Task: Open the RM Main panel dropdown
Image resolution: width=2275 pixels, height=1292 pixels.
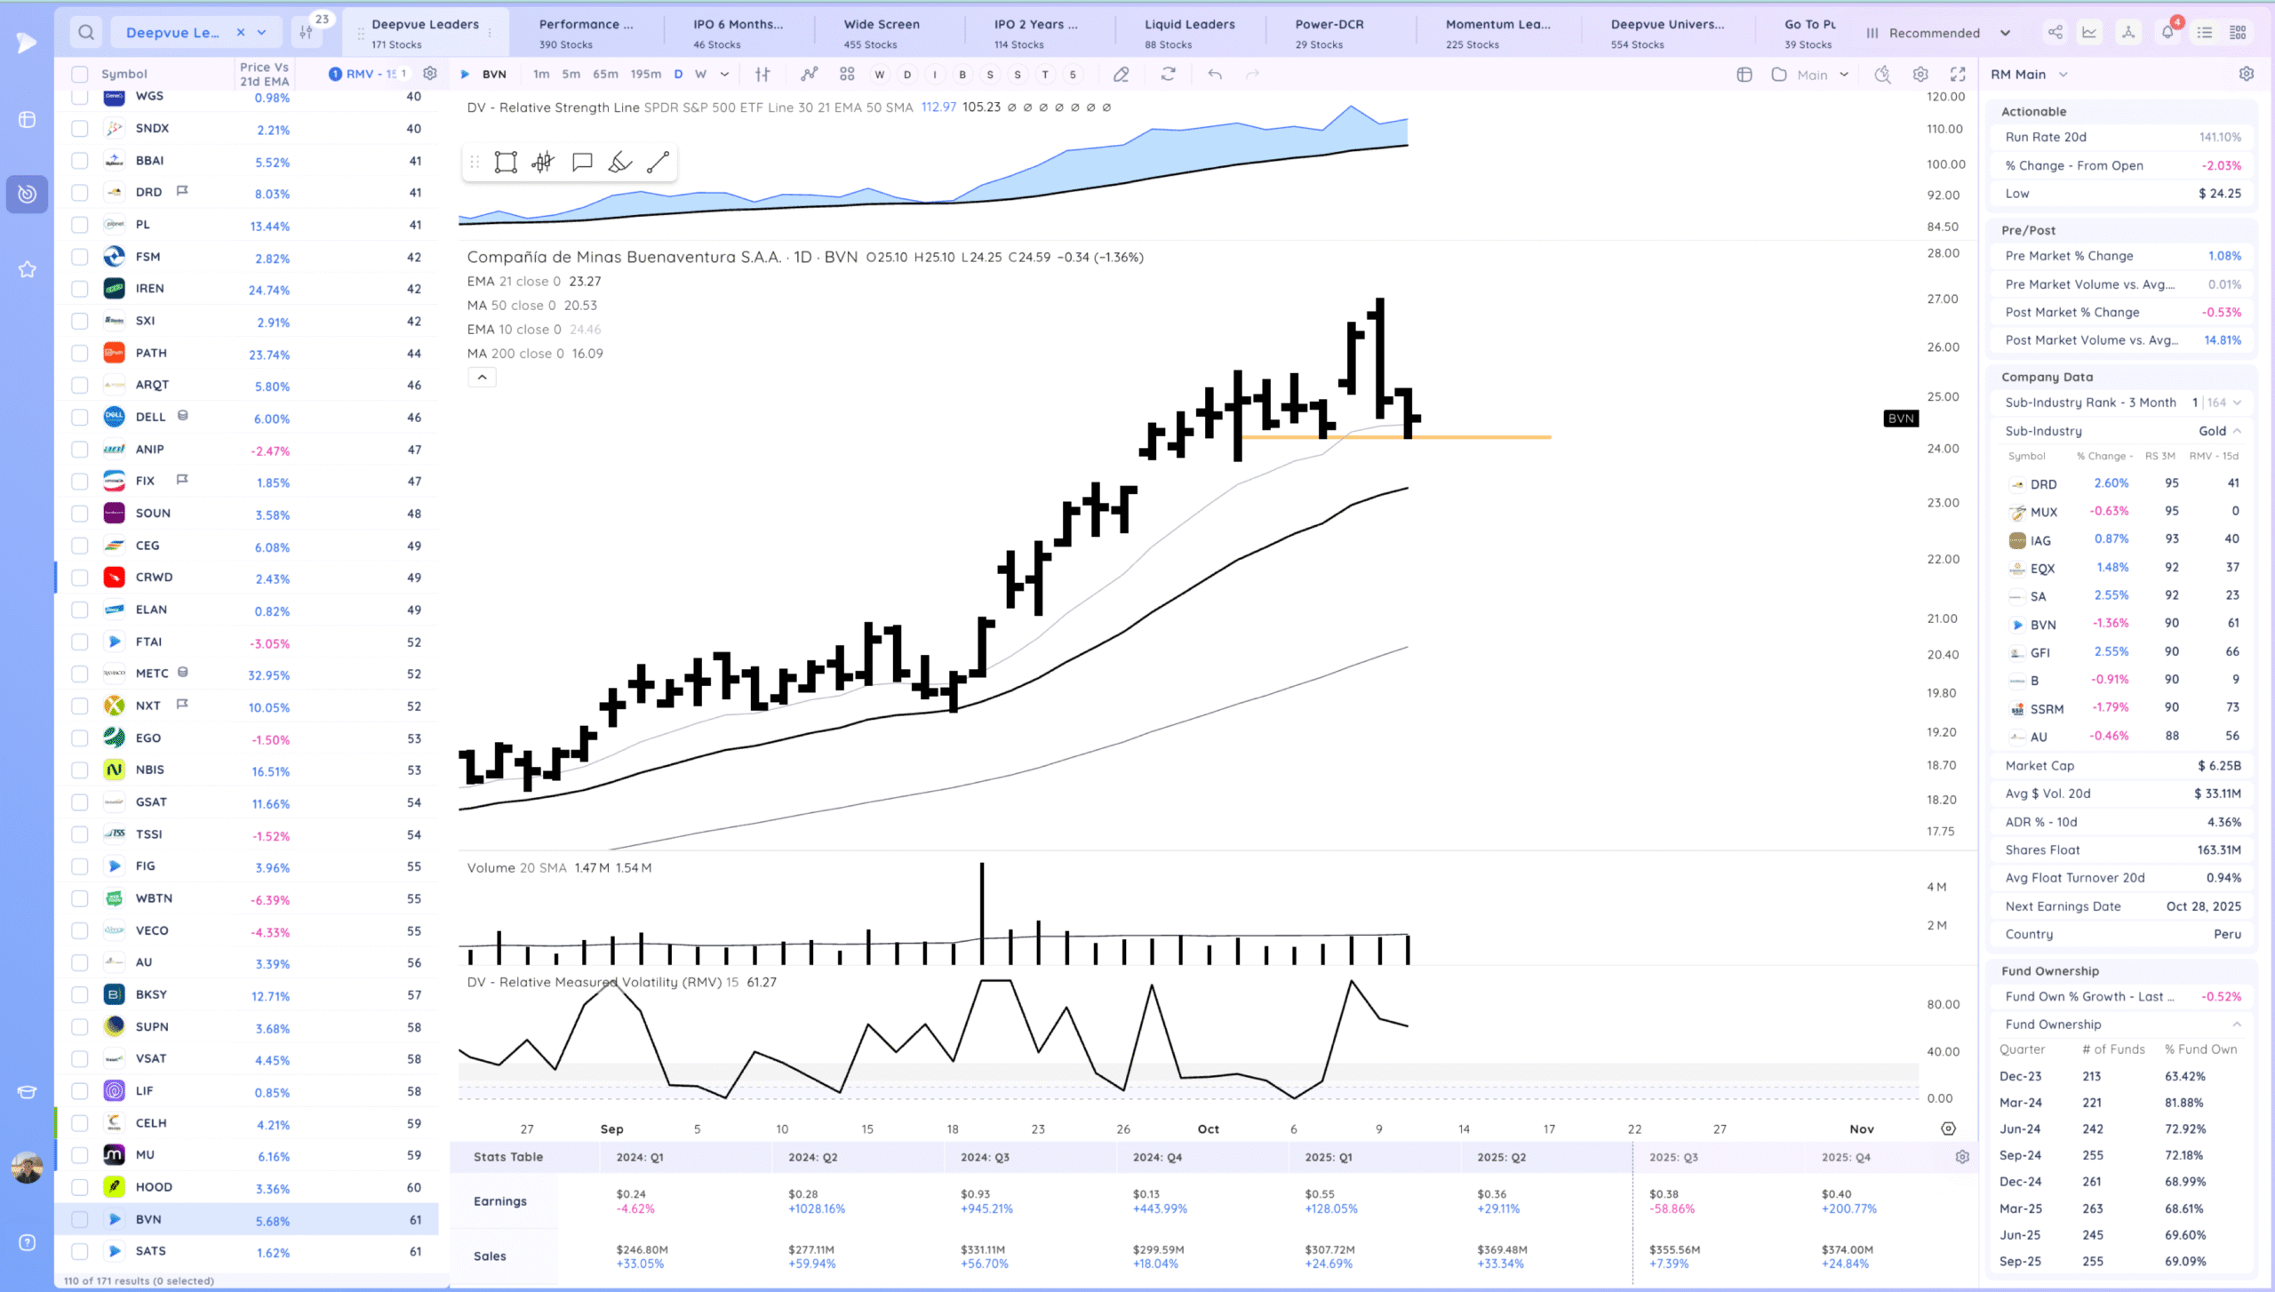Action: click(x=2063, y=75)
